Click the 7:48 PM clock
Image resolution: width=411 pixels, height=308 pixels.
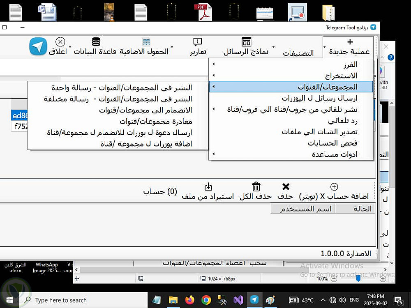[x=375, y=296]
